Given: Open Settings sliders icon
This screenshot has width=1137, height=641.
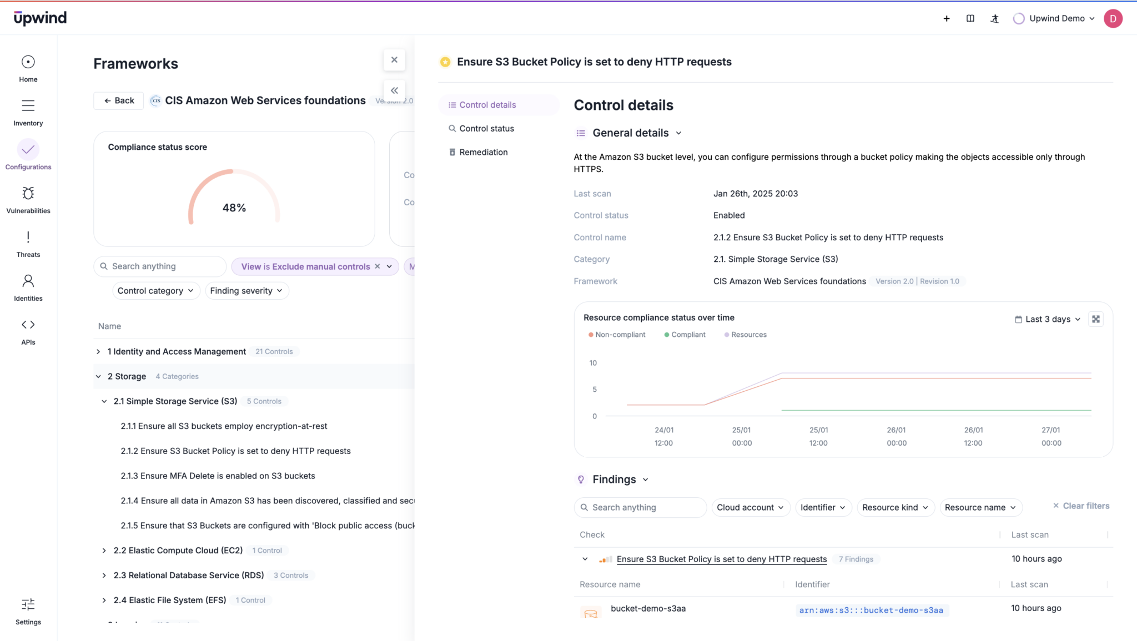Looking at the screenshot, I should [28, 604].
